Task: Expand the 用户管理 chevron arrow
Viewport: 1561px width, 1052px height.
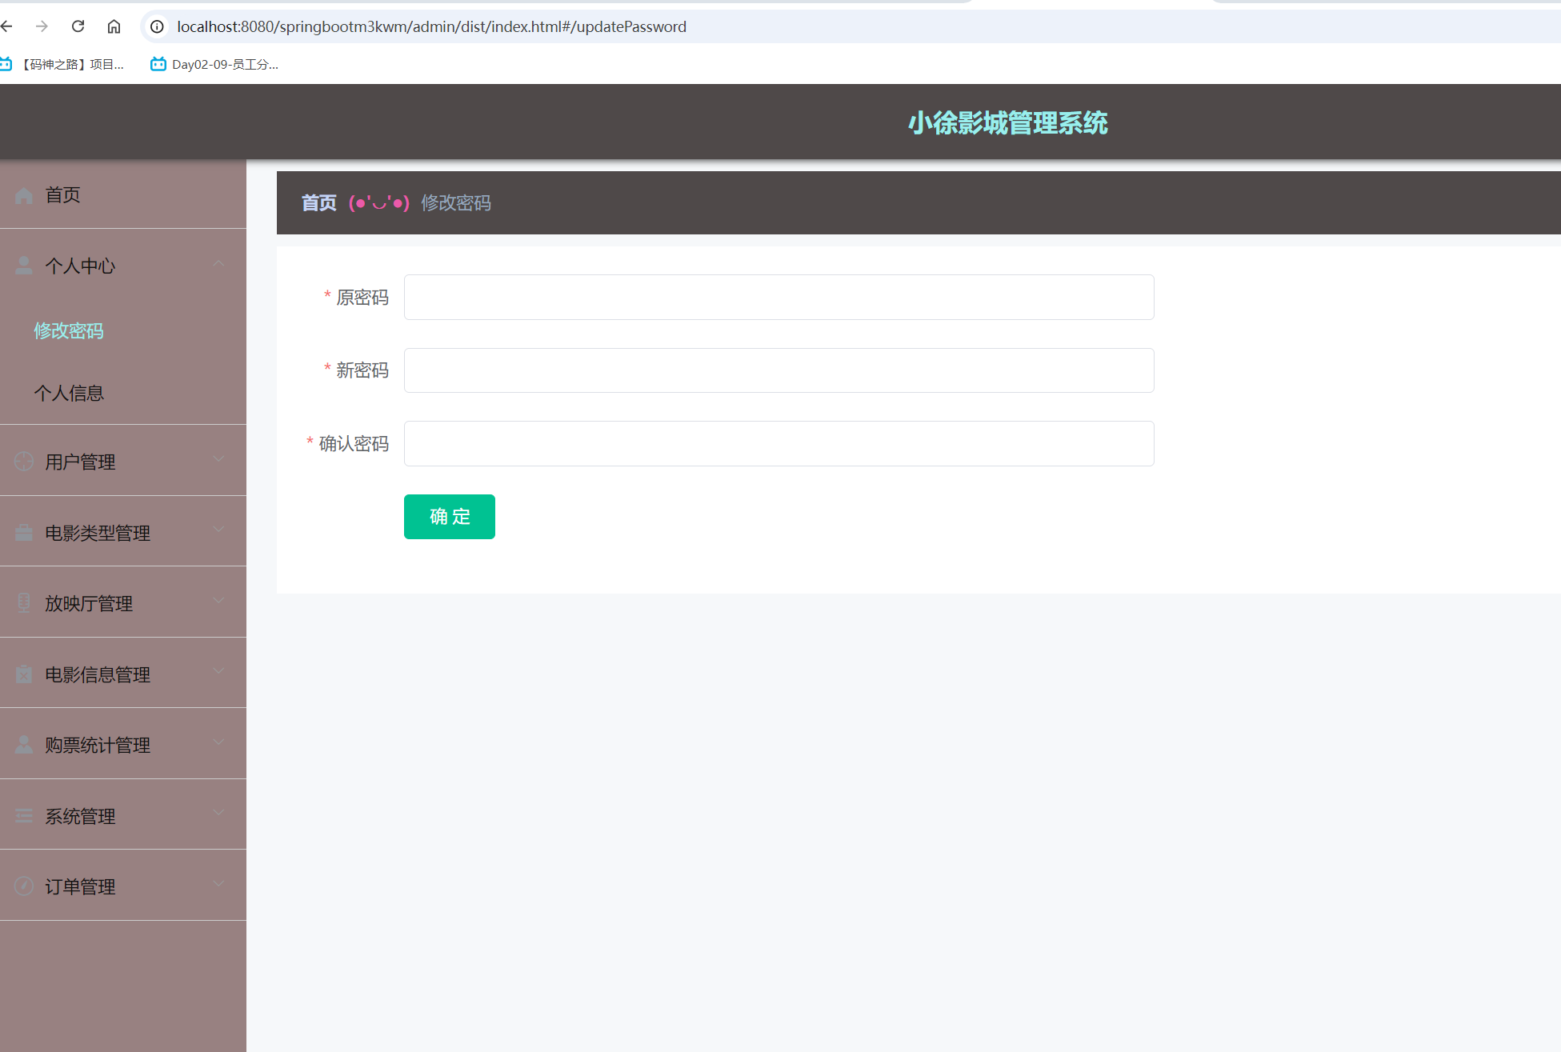Action: 218,459
